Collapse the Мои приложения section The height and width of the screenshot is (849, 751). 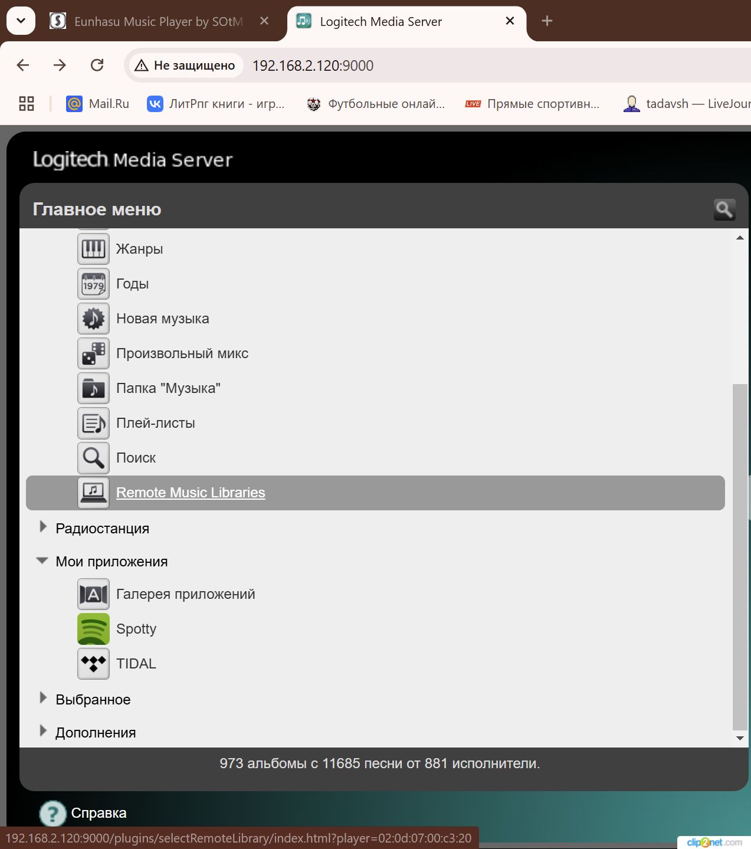click(42, 560)
